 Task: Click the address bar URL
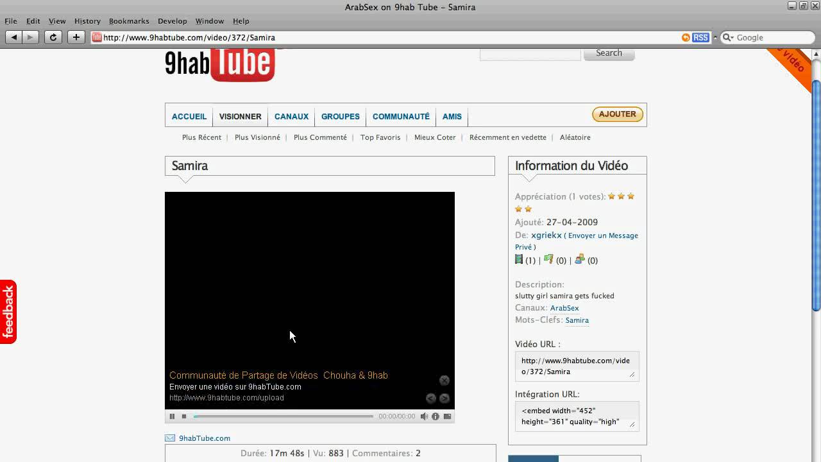click(x=189, y=38)
